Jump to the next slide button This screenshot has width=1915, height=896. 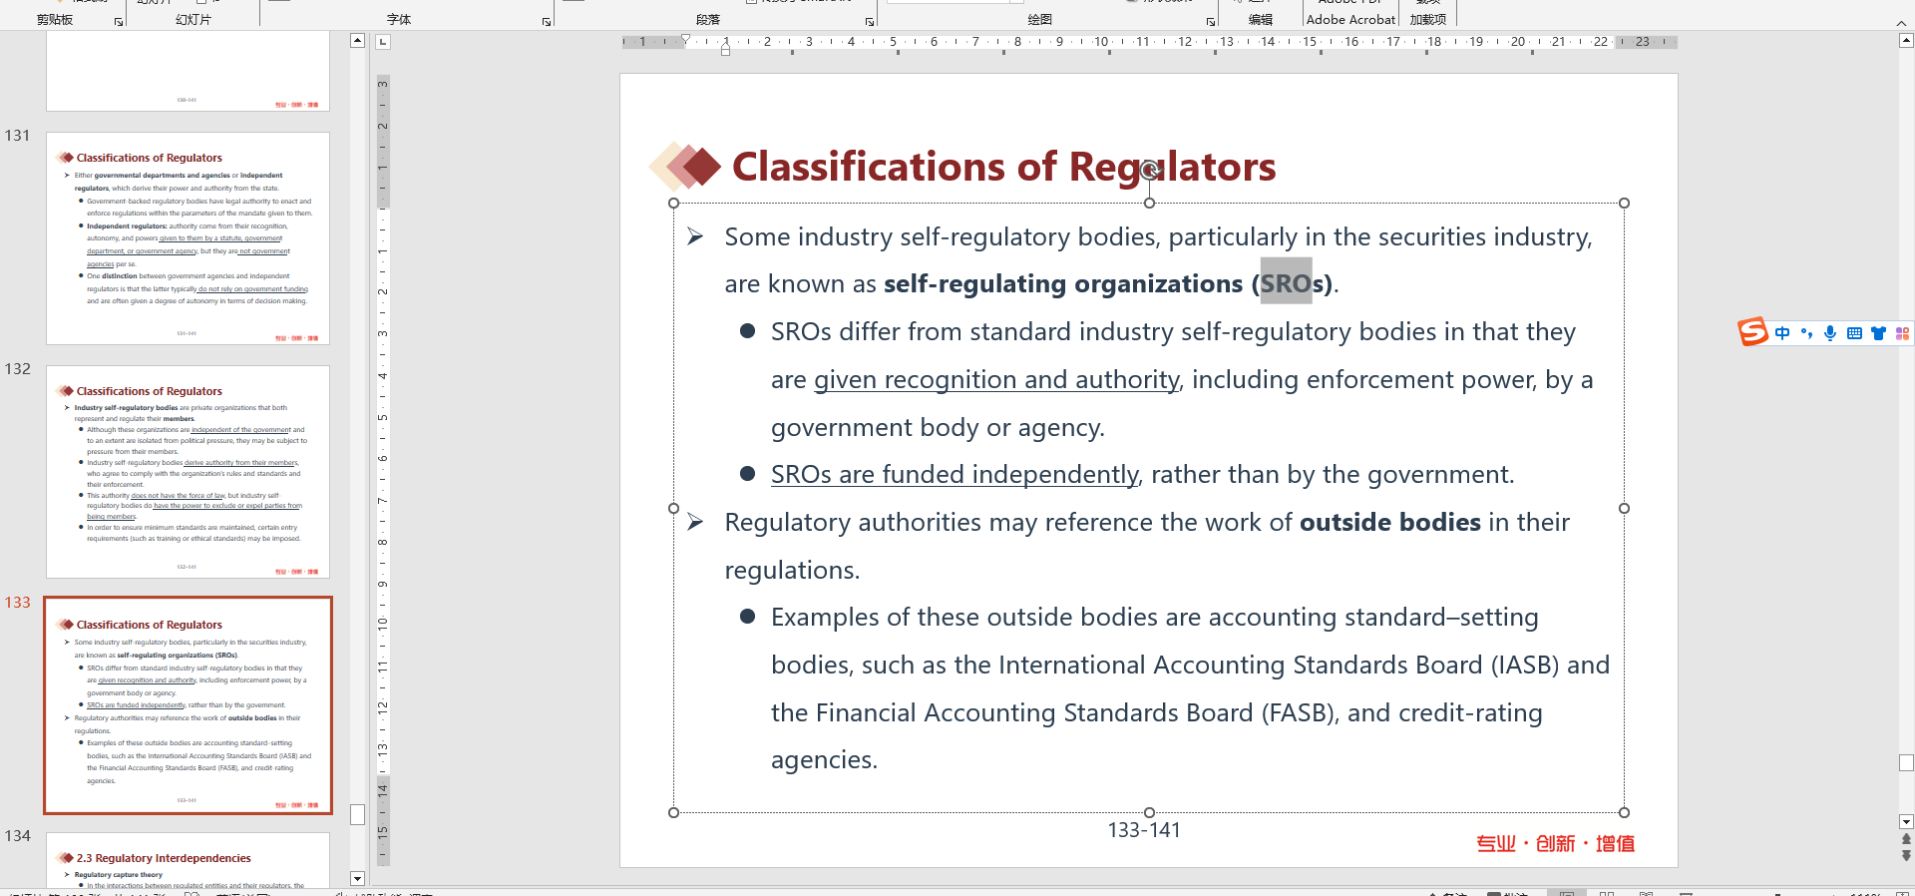1906,855
